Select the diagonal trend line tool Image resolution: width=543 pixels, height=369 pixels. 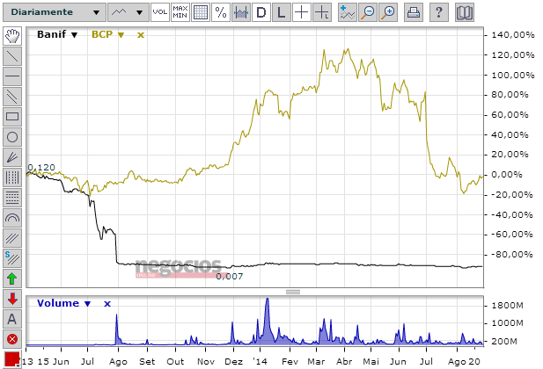pos(12,56)
